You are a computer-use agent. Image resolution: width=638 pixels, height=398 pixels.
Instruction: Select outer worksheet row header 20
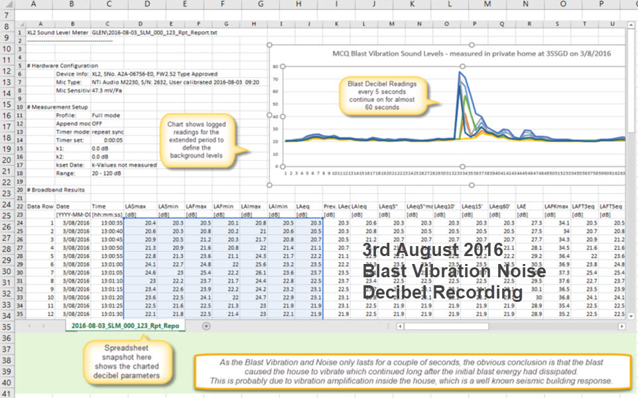coord(7,161)
